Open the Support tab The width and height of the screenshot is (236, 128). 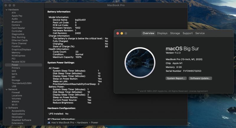[x=188, y=33]
